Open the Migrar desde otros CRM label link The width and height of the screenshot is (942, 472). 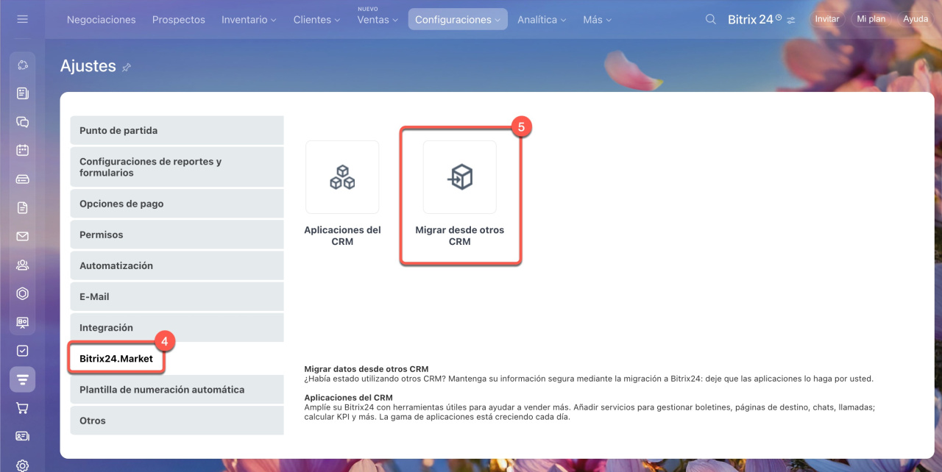460,235
